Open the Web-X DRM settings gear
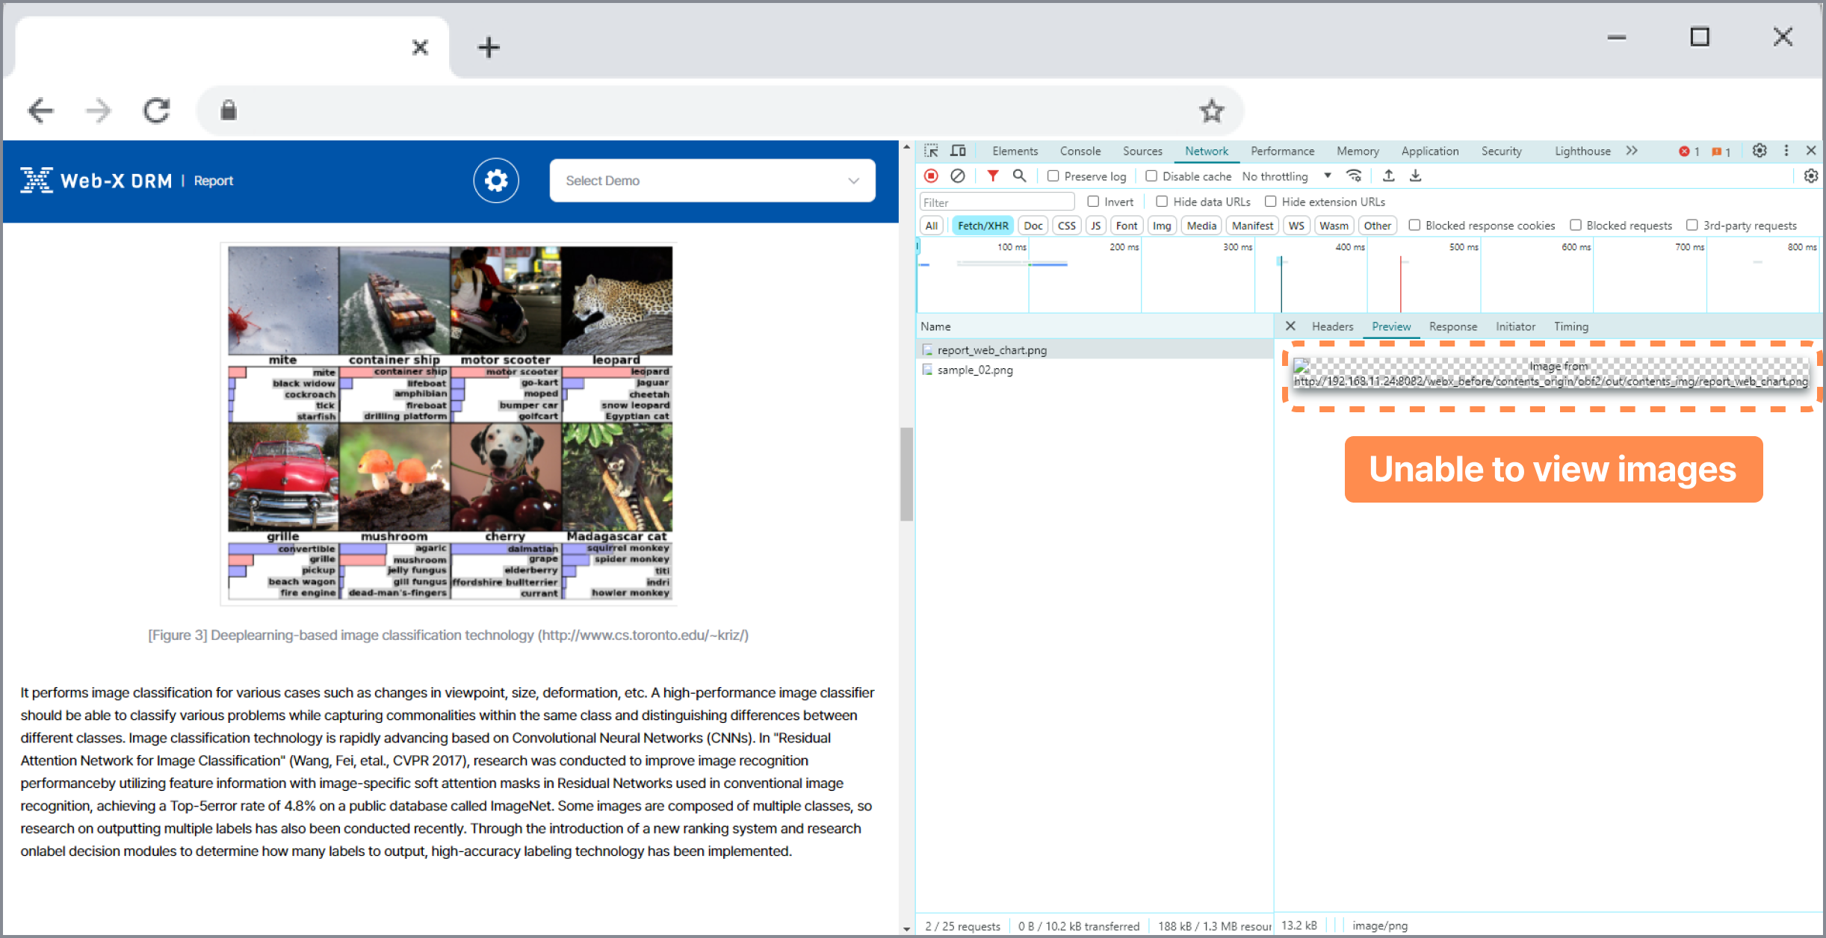Image resolution: width=1826 pixels, height=938 pixels. tap(495, 180)
